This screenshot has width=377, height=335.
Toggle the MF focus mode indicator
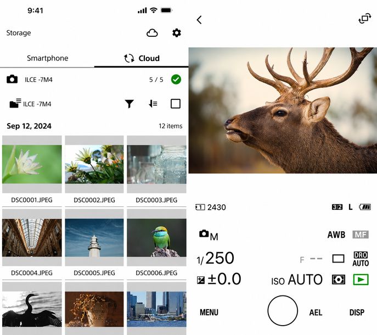pyautogui.click(x=361, y=235)
